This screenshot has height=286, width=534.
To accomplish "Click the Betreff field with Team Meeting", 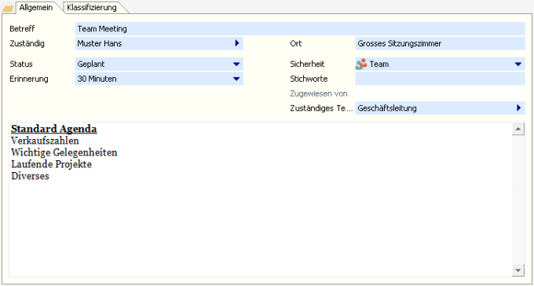I will pos(300,28).
